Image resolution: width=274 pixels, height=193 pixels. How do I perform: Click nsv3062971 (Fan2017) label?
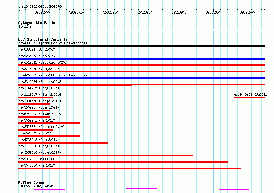(37, 120)
